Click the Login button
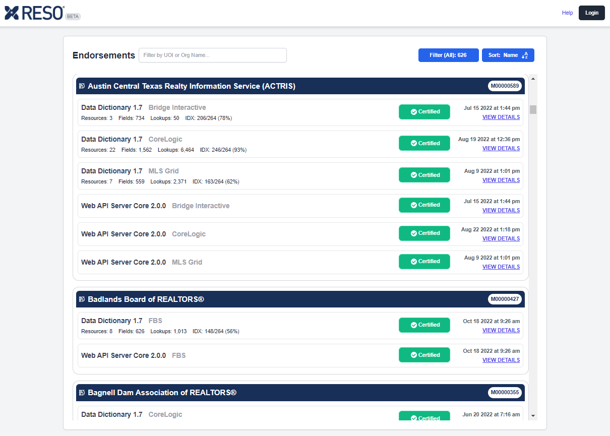610x436 pixels. (x=592, y=13)
